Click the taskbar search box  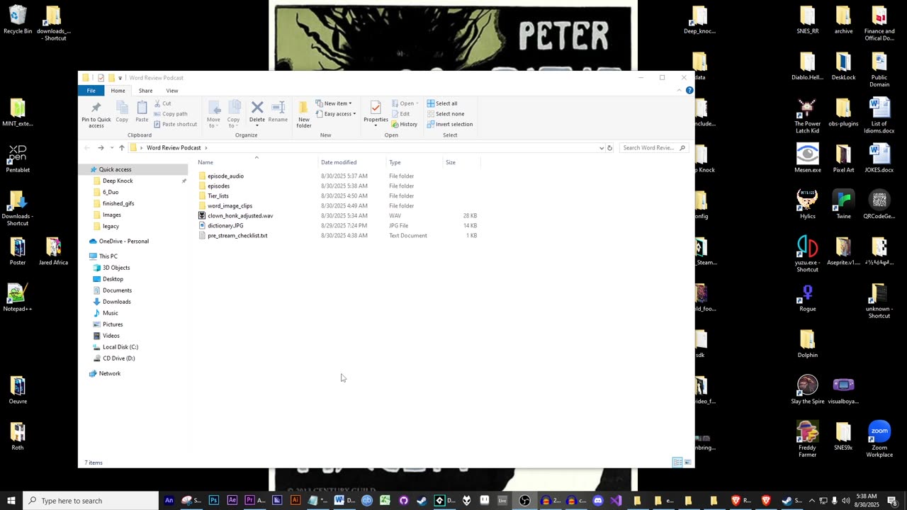pos(91,501)
